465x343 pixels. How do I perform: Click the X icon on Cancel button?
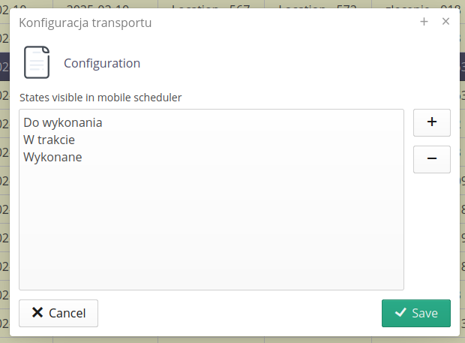pos(37,313)
